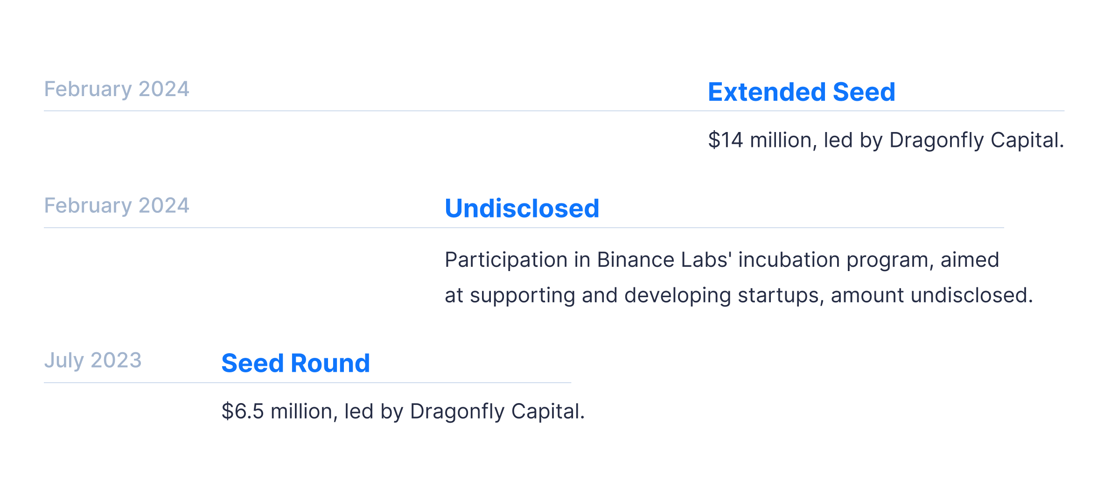1118x502 pixels.
Task: Click Dragonfly Capital in Extended Seed description
Action: [977, 140]
